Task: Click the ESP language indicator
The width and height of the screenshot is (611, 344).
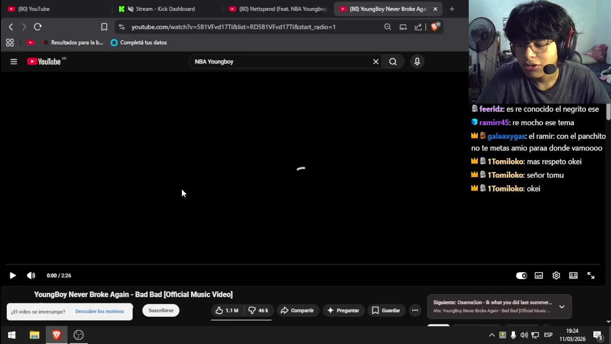Action: coord(548,335)
